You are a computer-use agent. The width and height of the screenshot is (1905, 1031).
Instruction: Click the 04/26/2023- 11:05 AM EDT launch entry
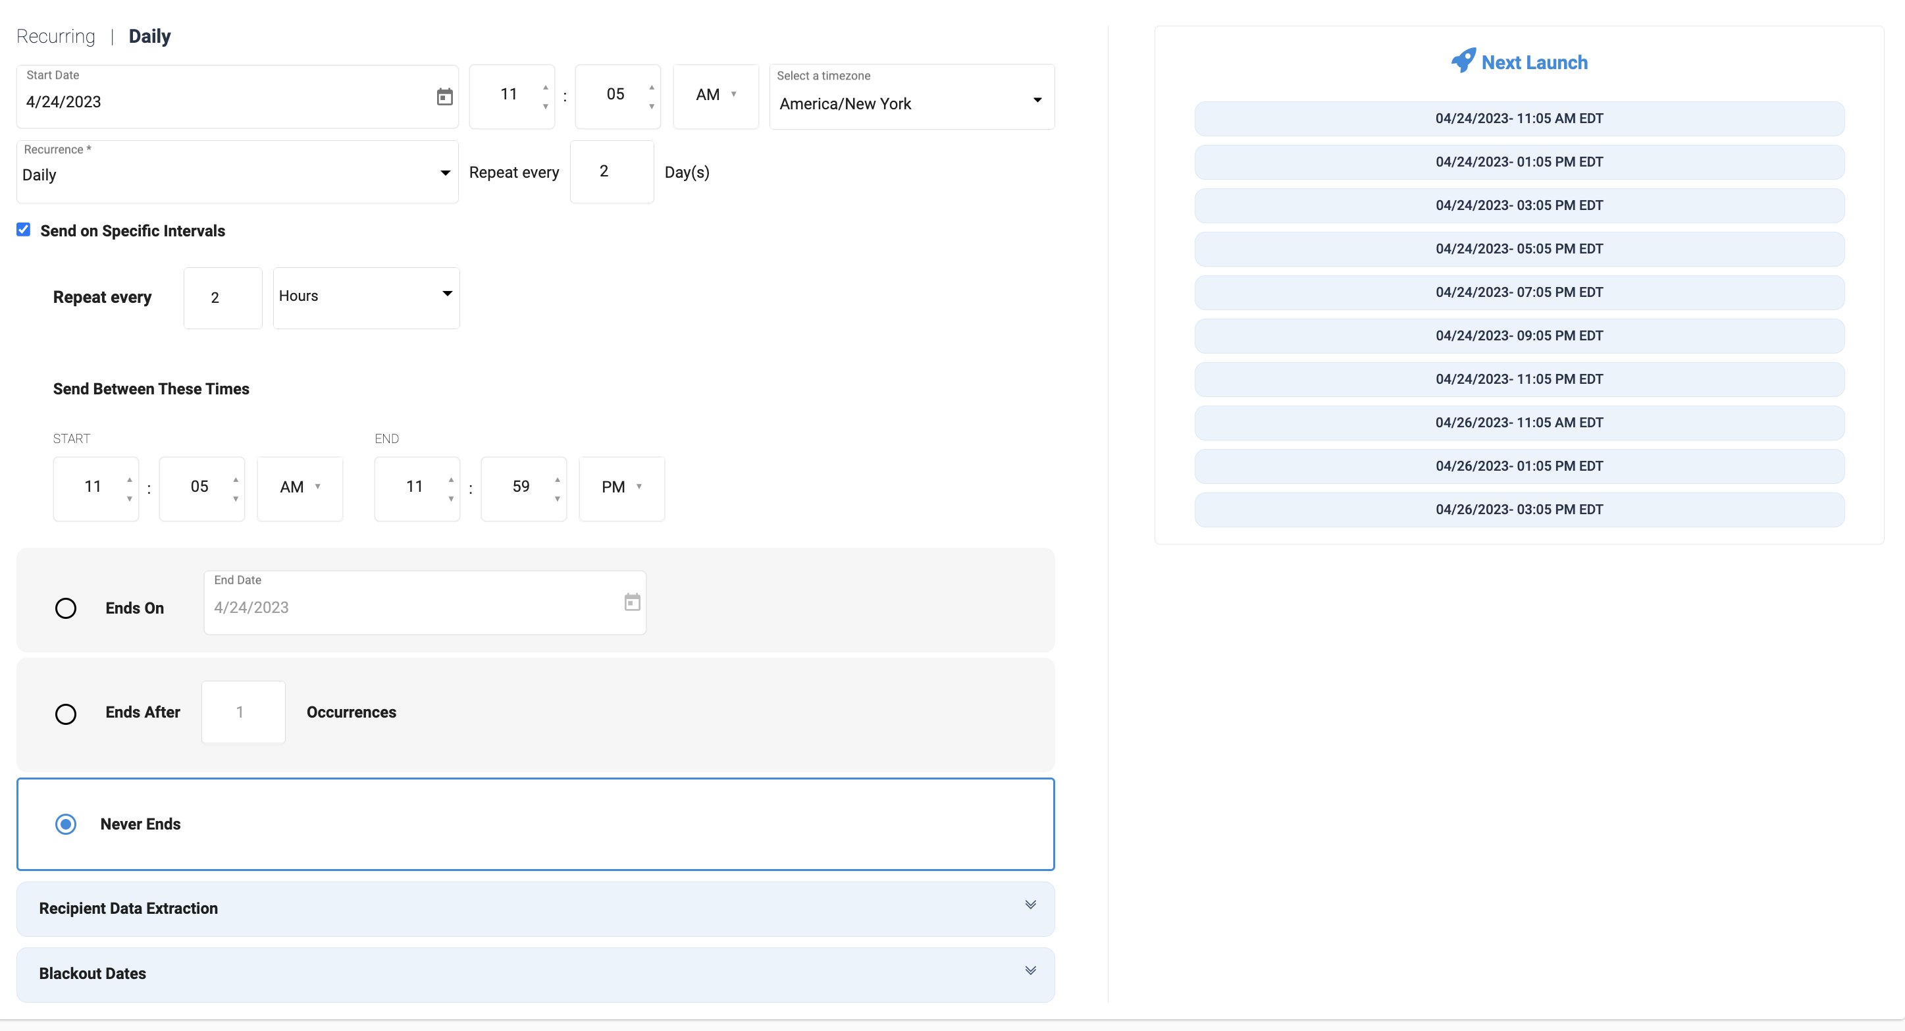pos(1519,423)
